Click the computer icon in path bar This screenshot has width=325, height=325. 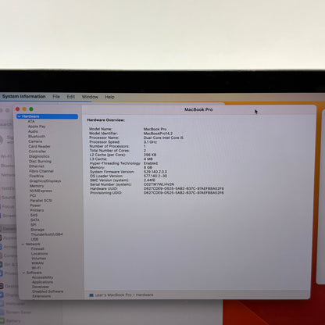coord(91,295)
